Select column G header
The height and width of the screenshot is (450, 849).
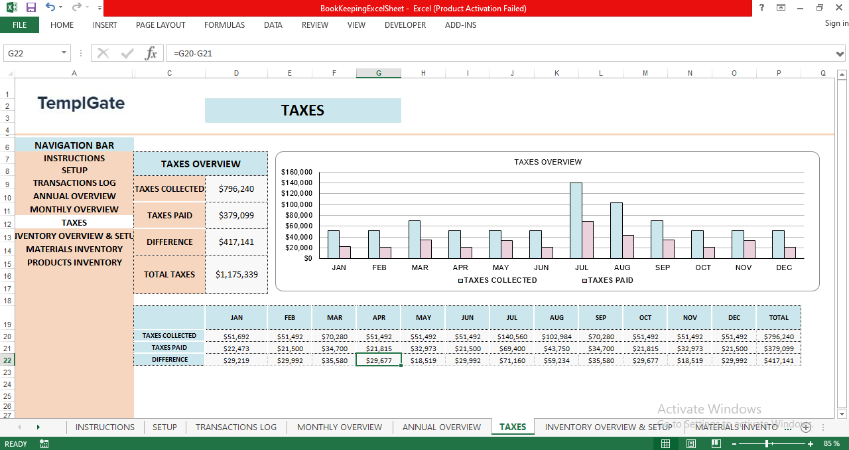point(379,73)
